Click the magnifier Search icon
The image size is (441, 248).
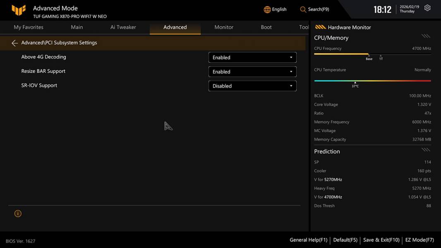click(x=303, y=10)
